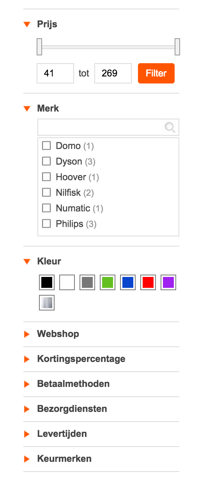Check the Dyson brand checkbox

[x=46, y=161]
